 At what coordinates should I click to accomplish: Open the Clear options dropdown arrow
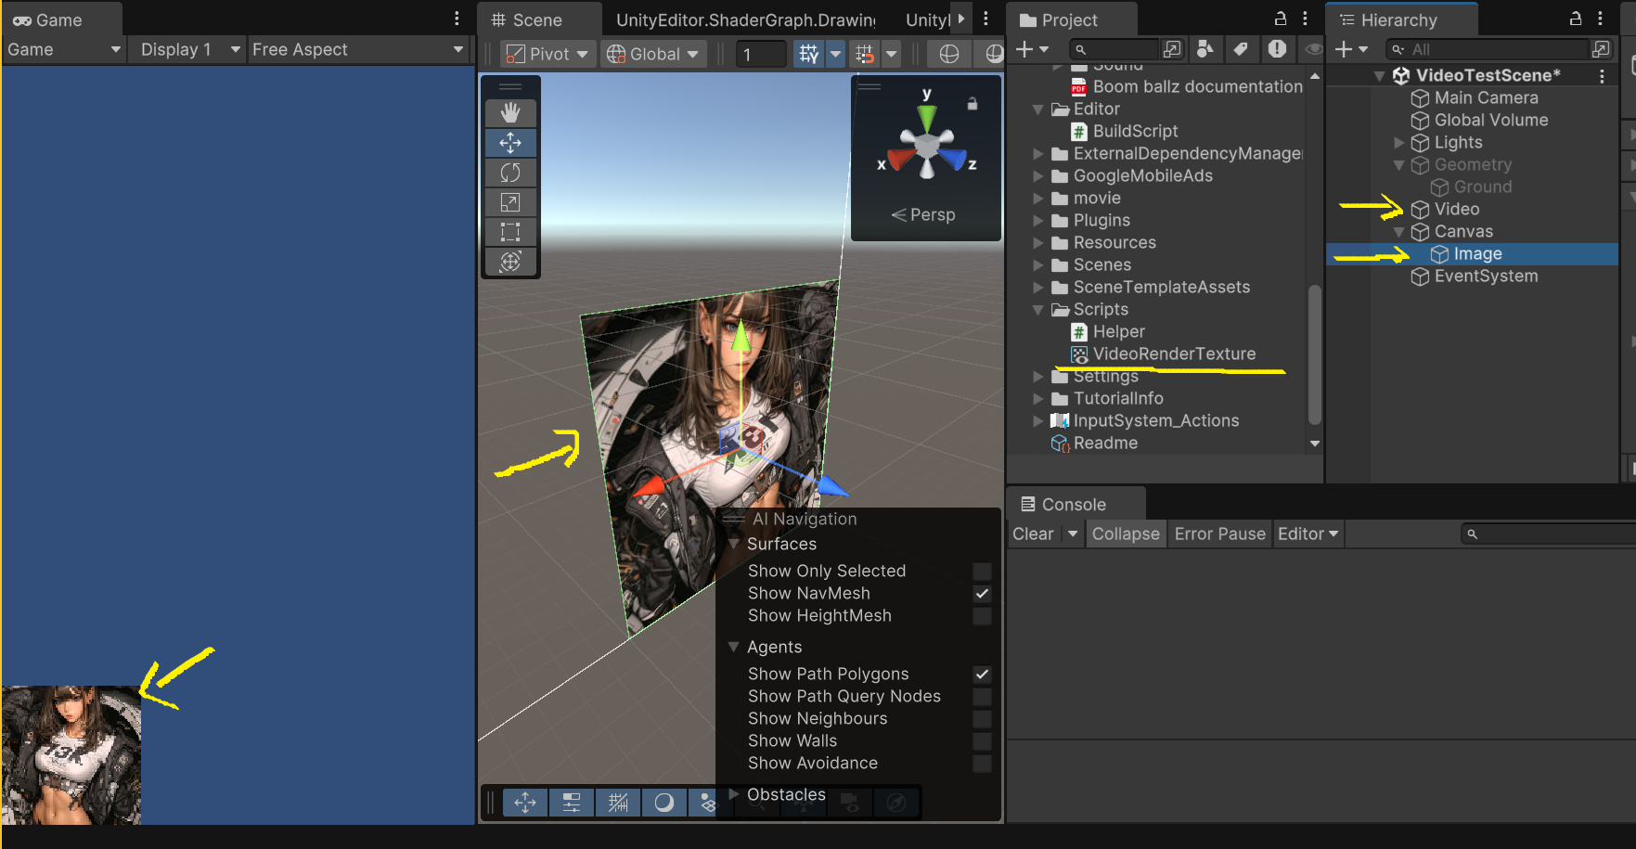pyautogui.click(x=1073, y=534)
